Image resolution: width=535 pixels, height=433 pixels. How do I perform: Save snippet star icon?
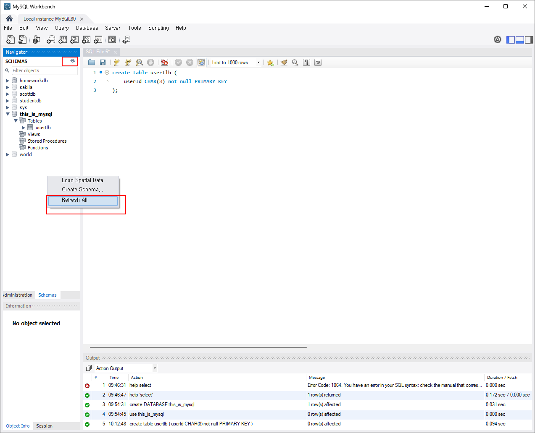(270, 63)
